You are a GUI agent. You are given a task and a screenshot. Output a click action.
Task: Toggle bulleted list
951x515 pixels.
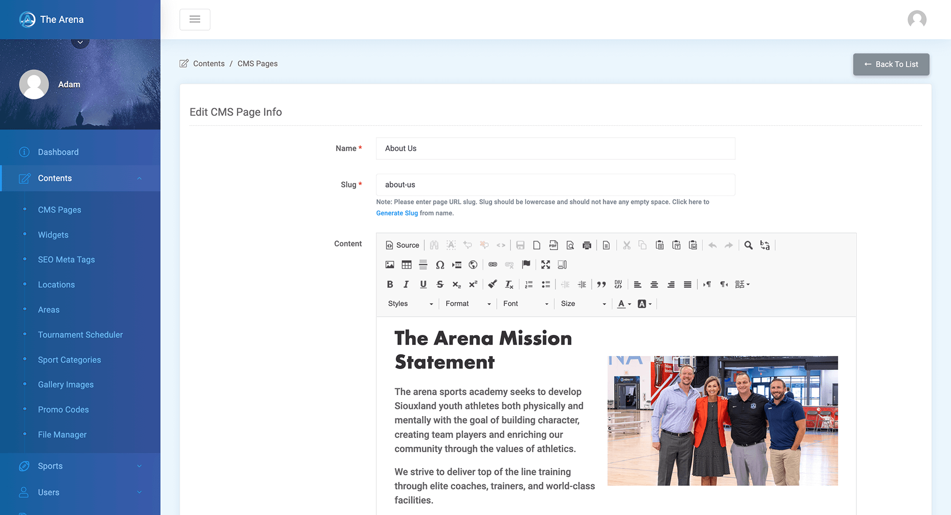point(546,284)
